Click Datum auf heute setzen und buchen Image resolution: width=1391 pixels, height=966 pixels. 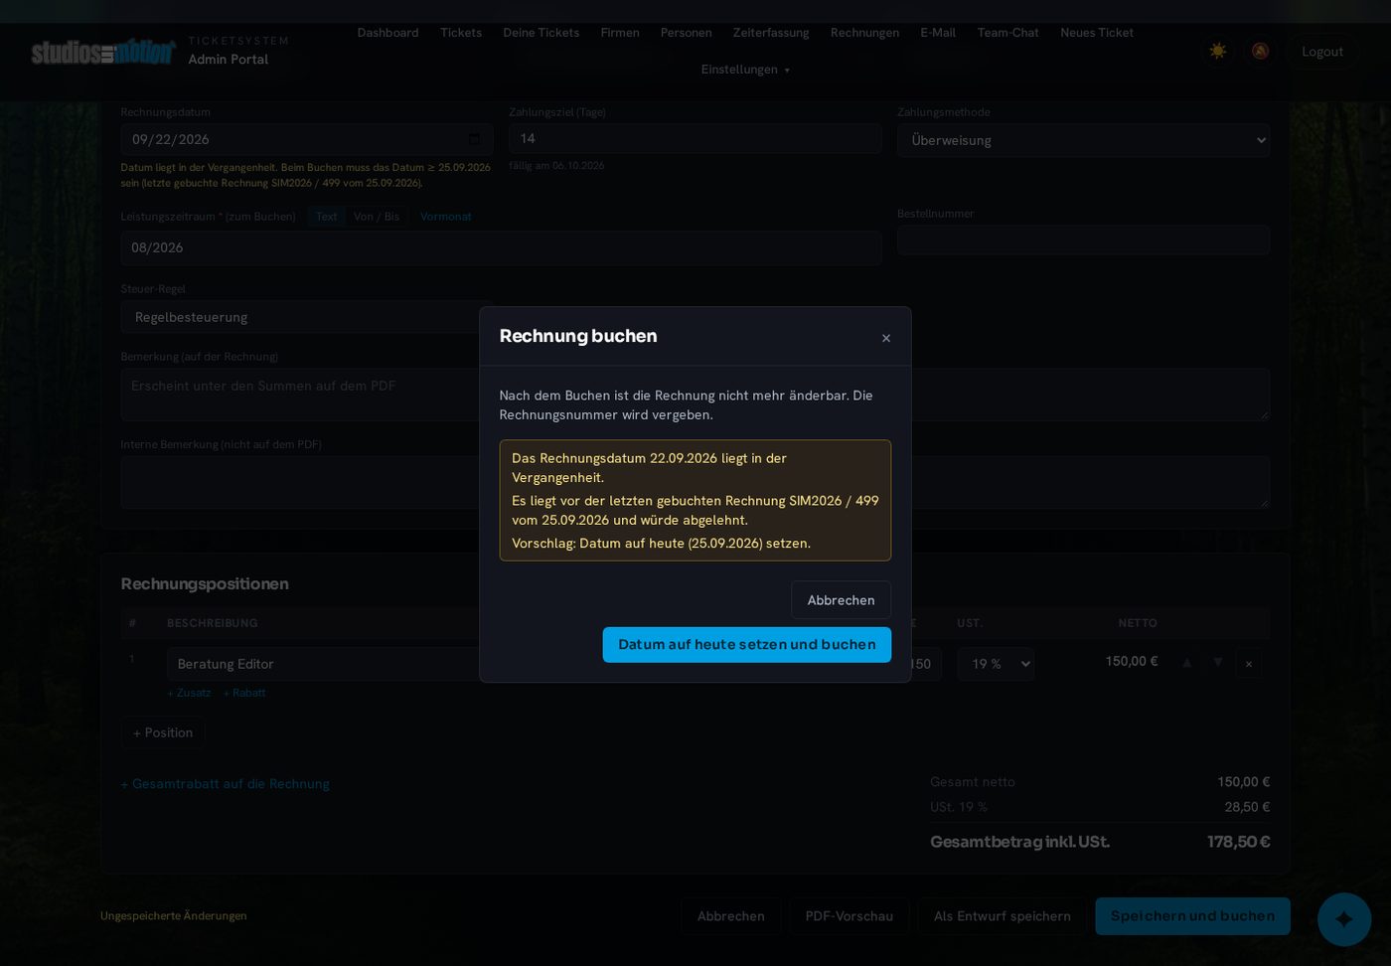click(x=746, y=644)
